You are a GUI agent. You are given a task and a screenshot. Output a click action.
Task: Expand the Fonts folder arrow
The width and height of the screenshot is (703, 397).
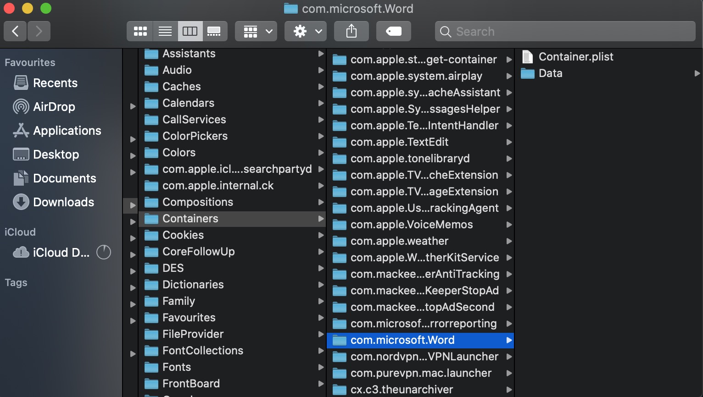point(321,367)
